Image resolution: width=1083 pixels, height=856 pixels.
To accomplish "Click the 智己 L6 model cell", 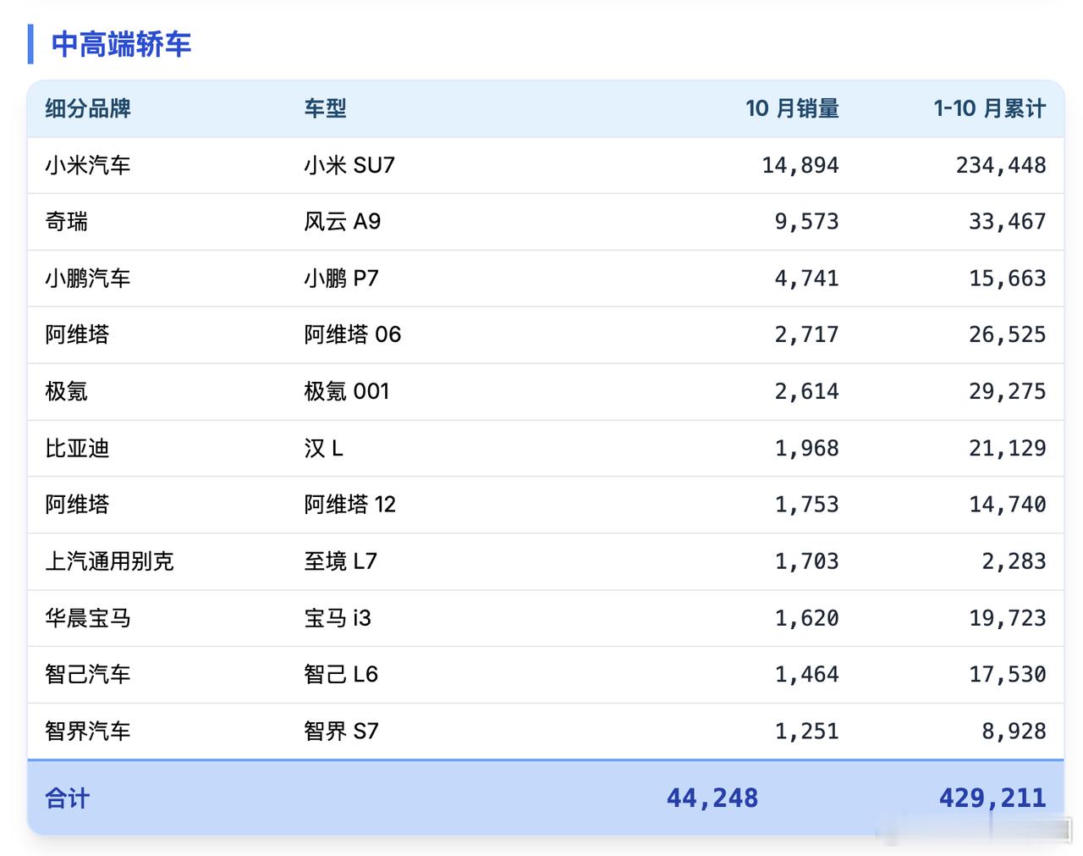I will pos(341,674).
